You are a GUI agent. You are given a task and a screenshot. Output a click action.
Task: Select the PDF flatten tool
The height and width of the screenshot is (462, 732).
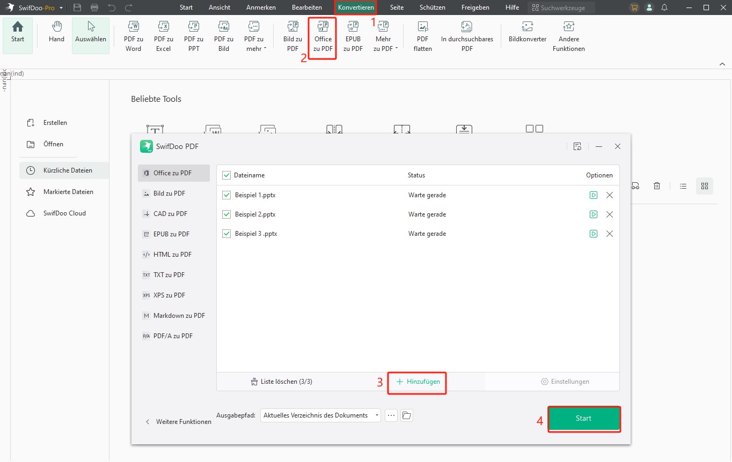pos(423,36)
